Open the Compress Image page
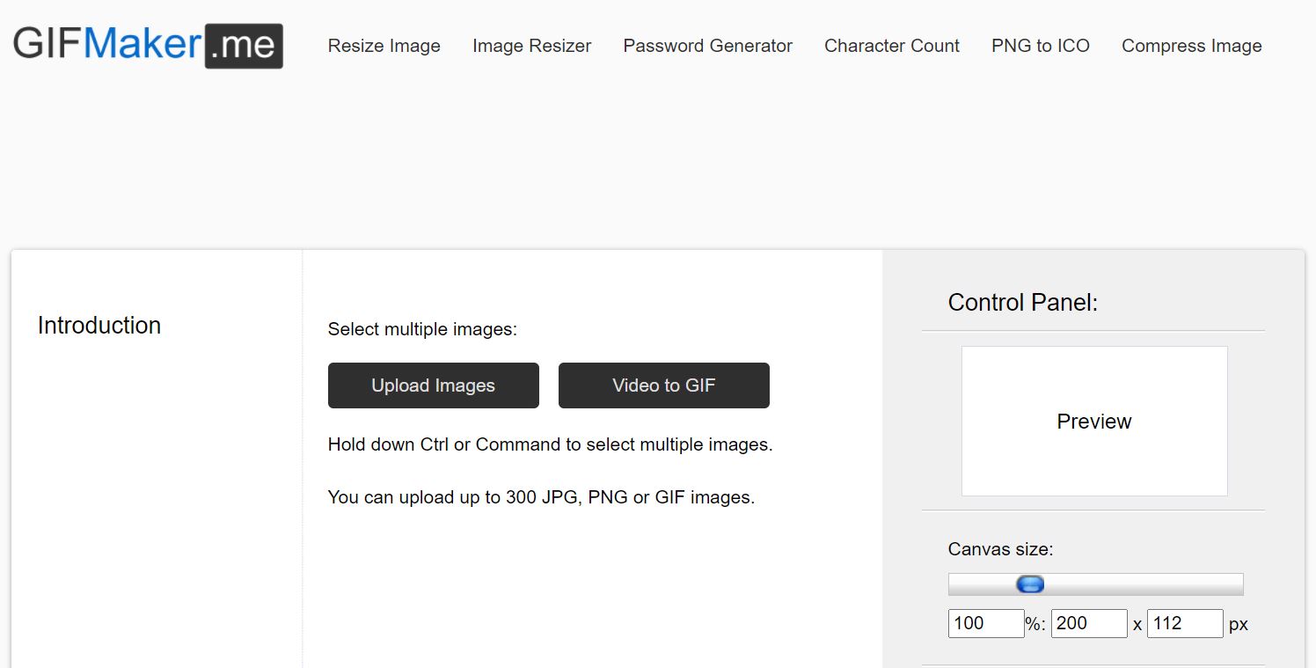This screenshot has height=668, width=1316. pyautogui.click(x=1191, y=45)
